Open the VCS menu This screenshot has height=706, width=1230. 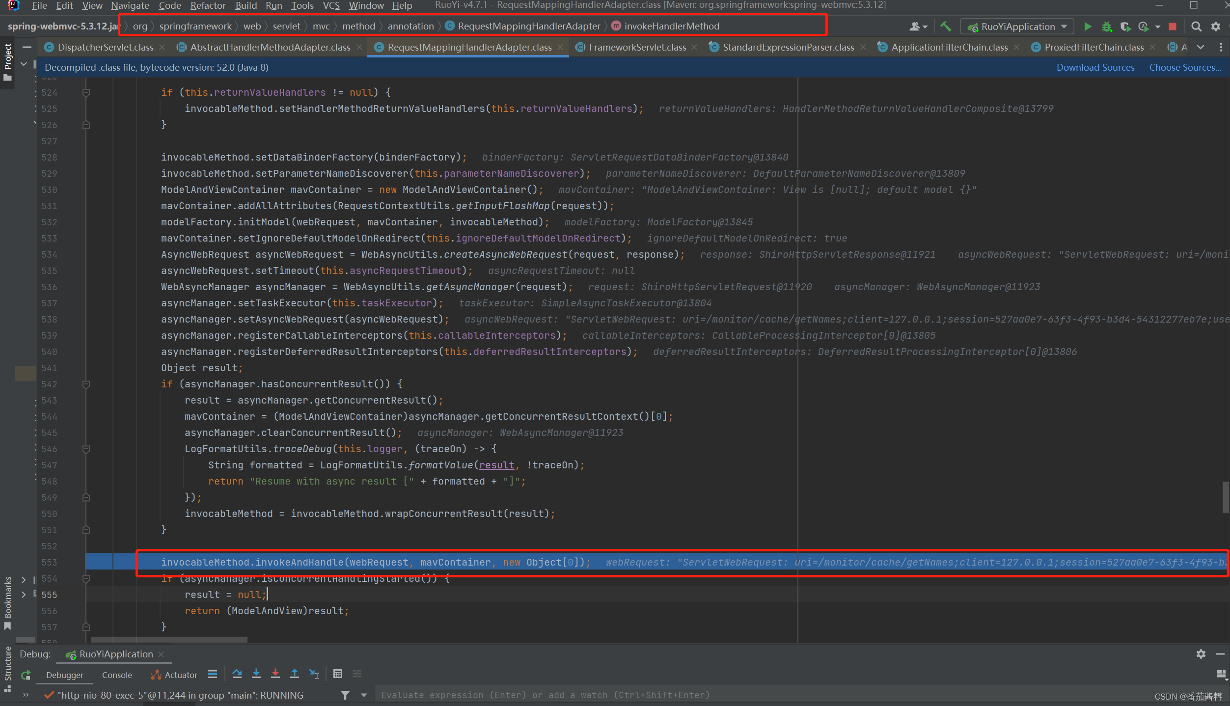point(331,5)
